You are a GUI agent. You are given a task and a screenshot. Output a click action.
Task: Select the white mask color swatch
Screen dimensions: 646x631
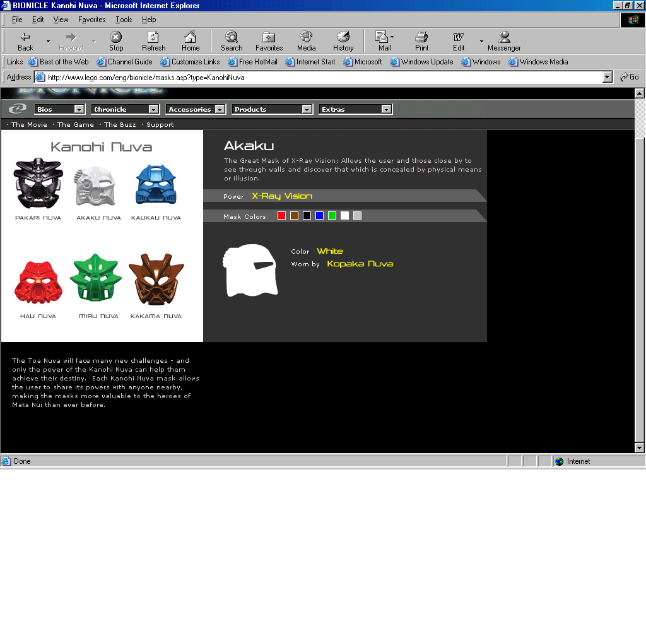pyautogui.click(x=345, y=216)
